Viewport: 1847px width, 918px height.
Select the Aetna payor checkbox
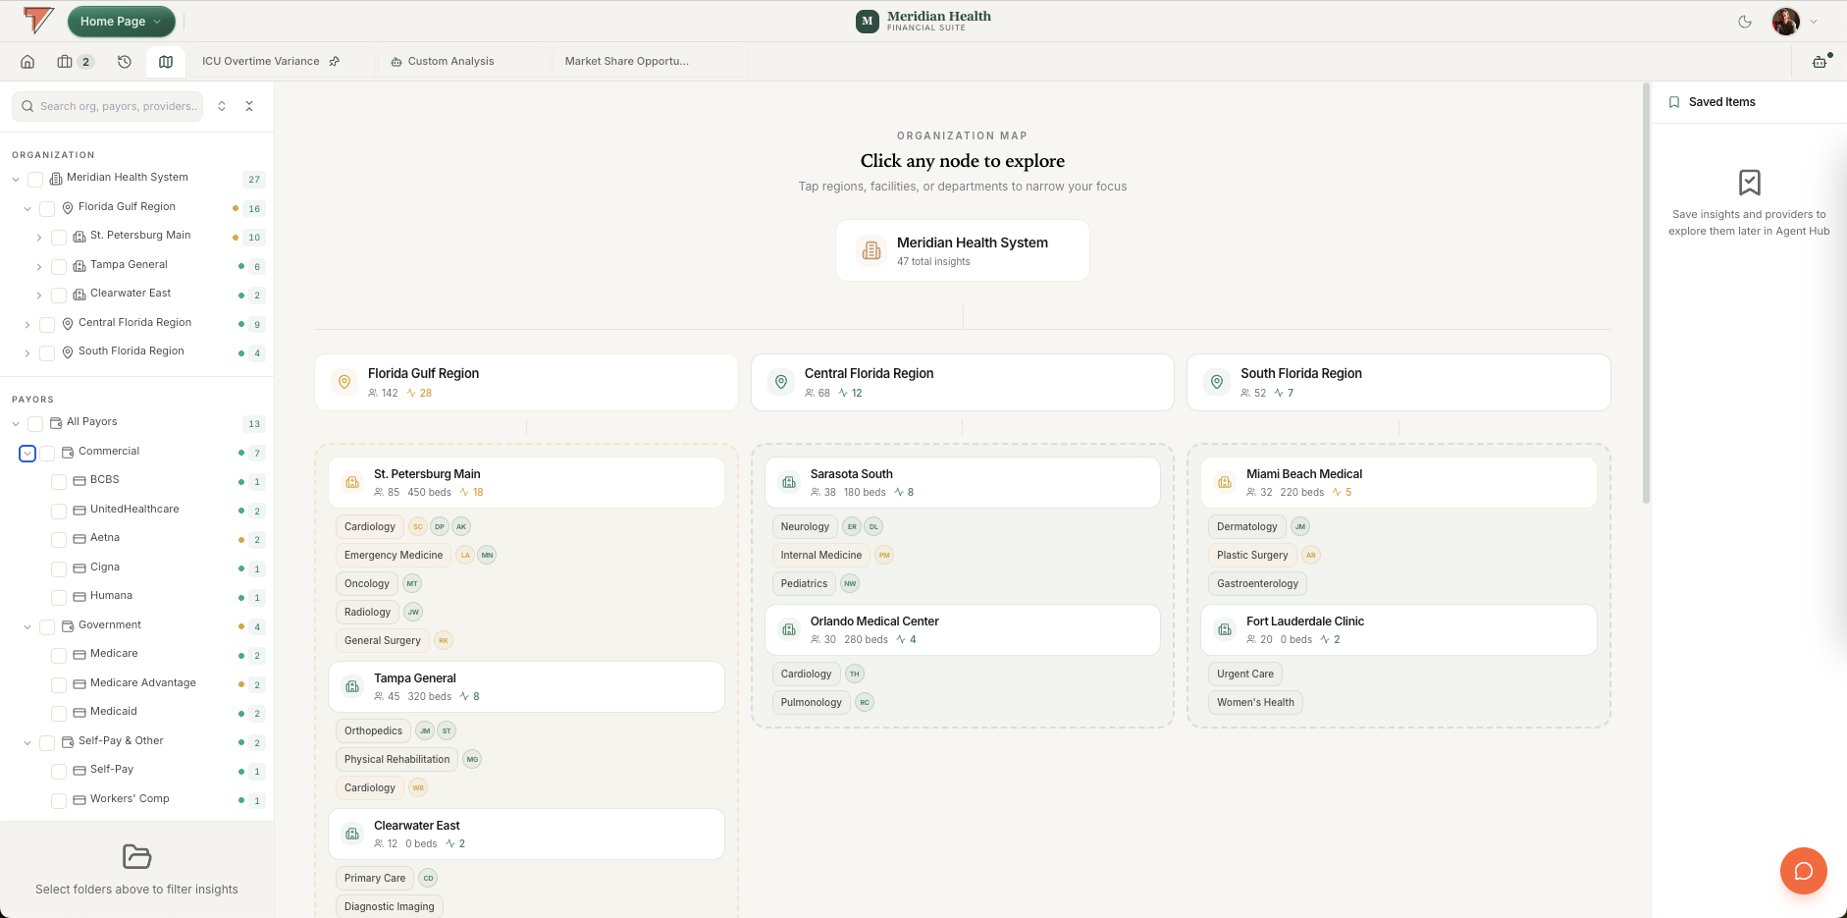(59, 539)
